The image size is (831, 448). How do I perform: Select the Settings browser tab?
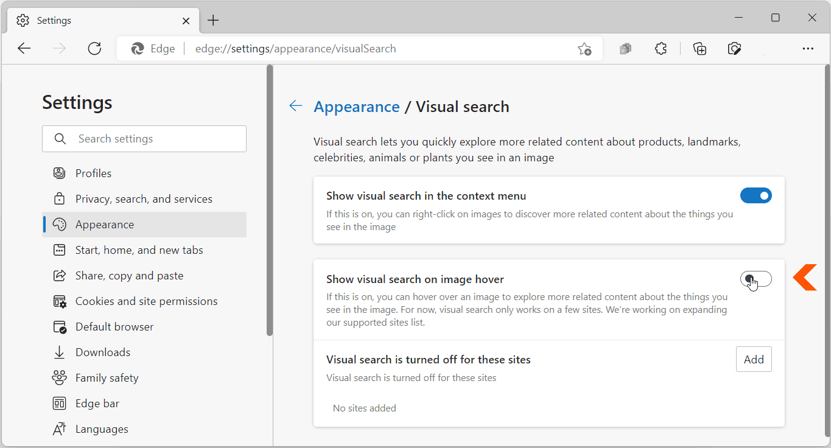(x=103, y=21)
